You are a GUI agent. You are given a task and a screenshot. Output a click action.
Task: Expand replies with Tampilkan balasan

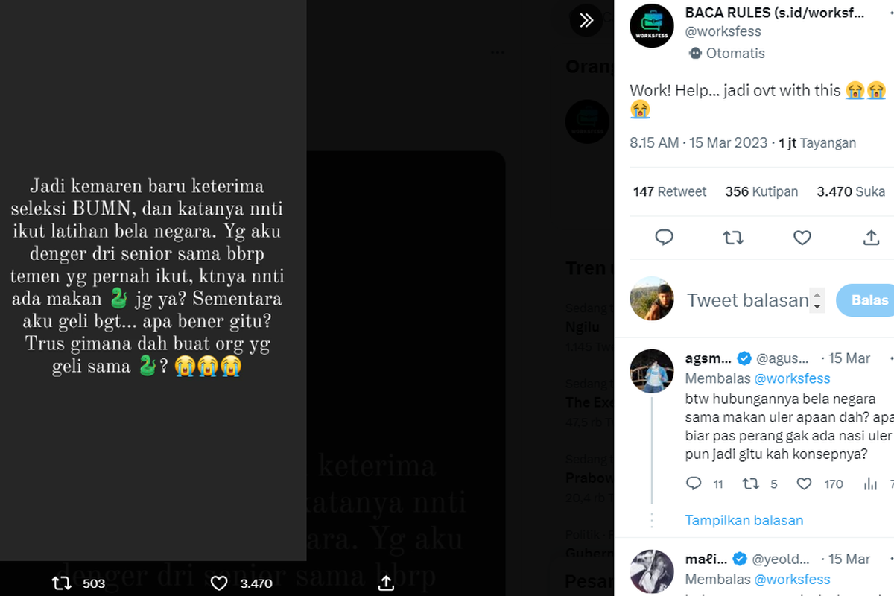point(744,520)
